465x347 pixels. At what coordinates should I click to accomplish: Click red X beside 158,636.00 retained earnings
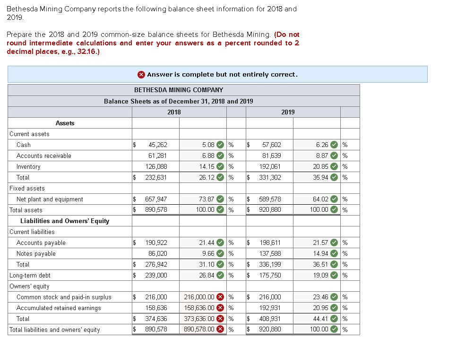tap(220, 308)
